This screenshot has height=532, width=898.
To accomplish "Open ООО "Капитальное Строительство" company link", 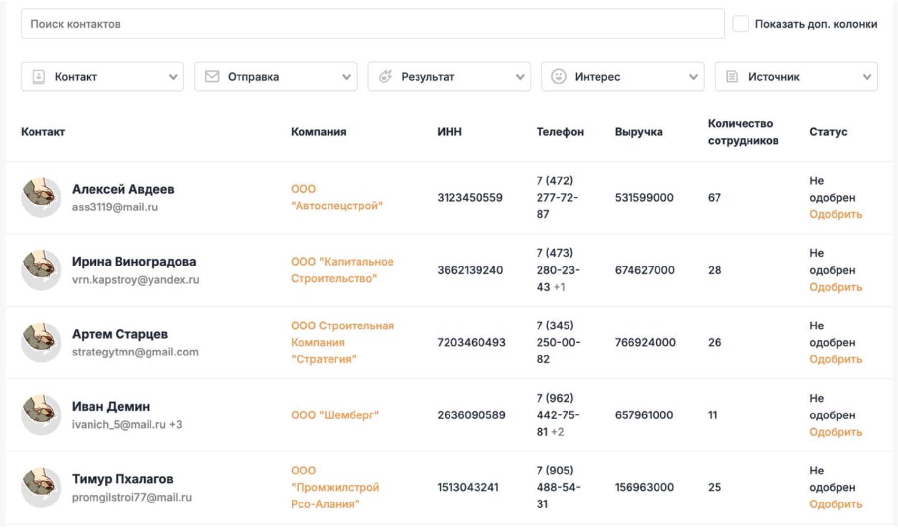I will (x=342, y=270).
